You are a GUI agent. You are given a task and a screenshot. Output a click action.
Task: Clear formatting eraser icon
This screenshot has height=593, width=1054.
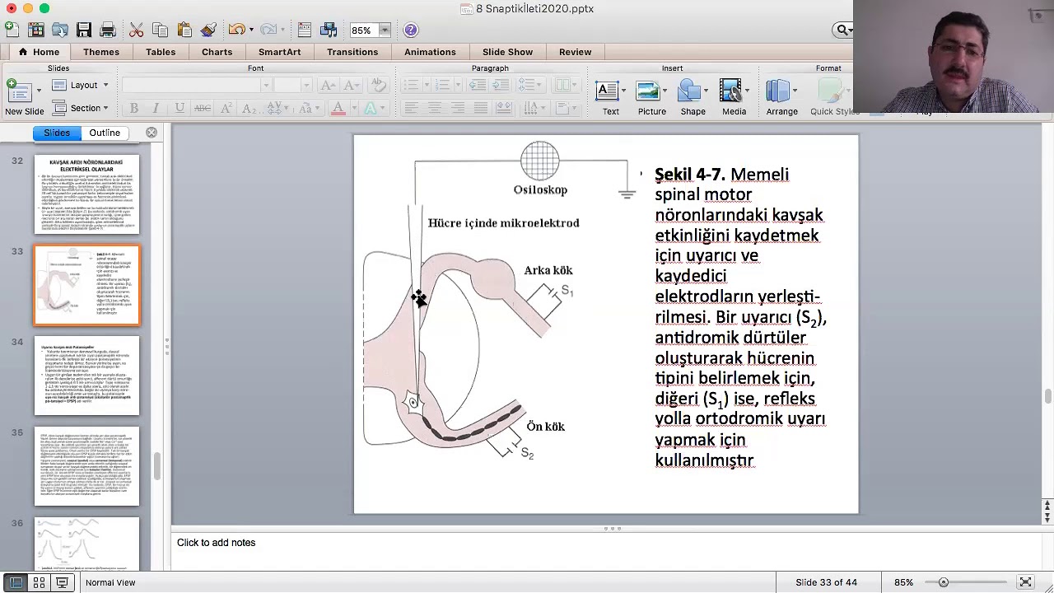point(378,86)
